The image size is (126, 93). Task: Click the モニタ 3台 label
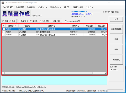tap(113, 67)
